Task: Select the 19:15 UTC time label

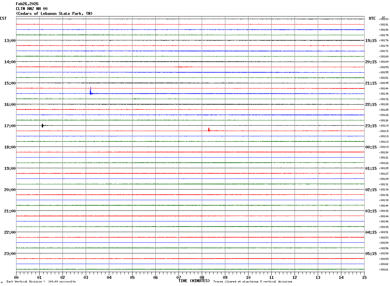Action: [x=371, y=41]
